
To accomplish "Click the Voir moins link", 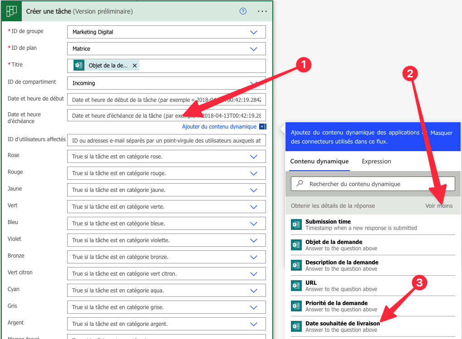I will click(438, 205).
